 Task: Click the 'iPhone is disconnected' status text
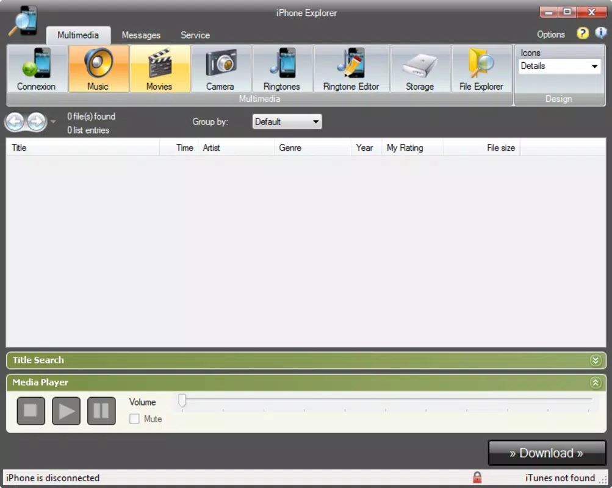tap(52, 478)
